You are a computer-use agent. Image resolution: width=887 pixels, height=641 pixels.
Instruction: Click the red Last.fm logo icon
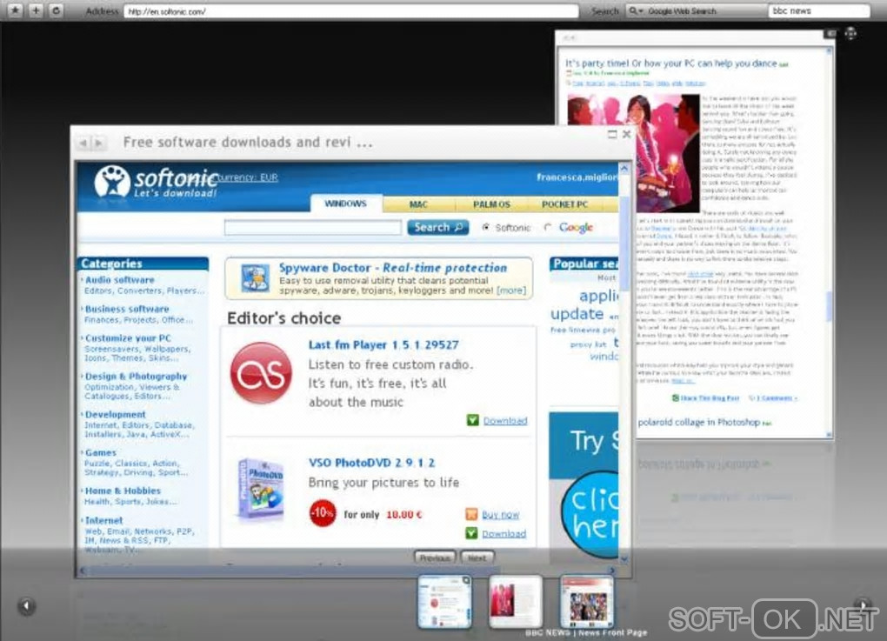262,374
